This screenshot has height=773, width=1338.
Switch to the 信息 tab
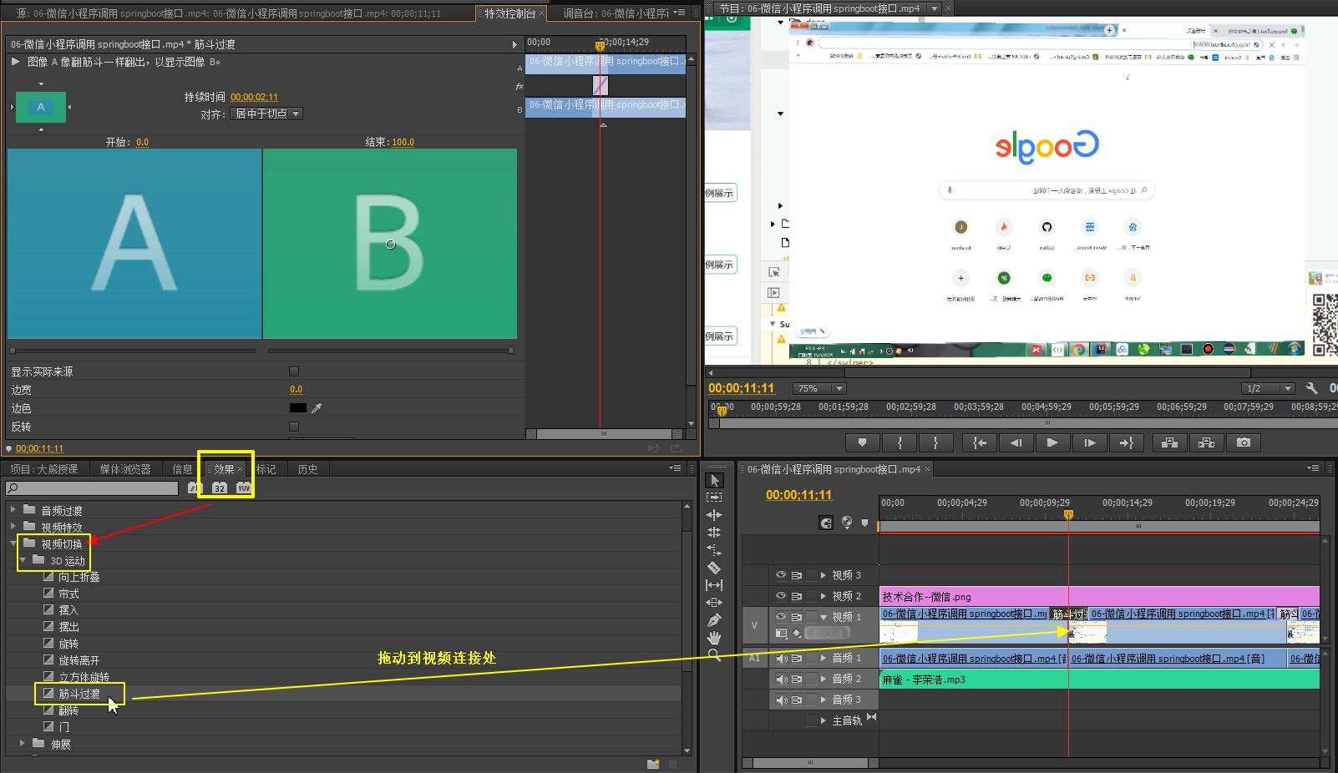(182, 469)
